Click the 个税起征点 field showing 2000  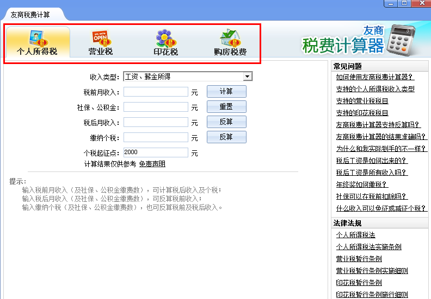coord(156,152)
